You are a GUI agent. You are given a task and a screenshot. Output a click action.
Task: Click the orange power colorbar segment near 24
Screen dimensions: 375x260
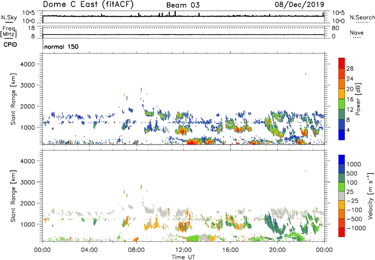[342, 84]
